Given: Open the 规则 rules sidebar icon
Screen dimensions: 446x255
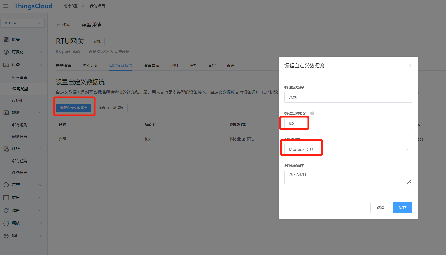Looking at the screenshot, I should (6, 112).
